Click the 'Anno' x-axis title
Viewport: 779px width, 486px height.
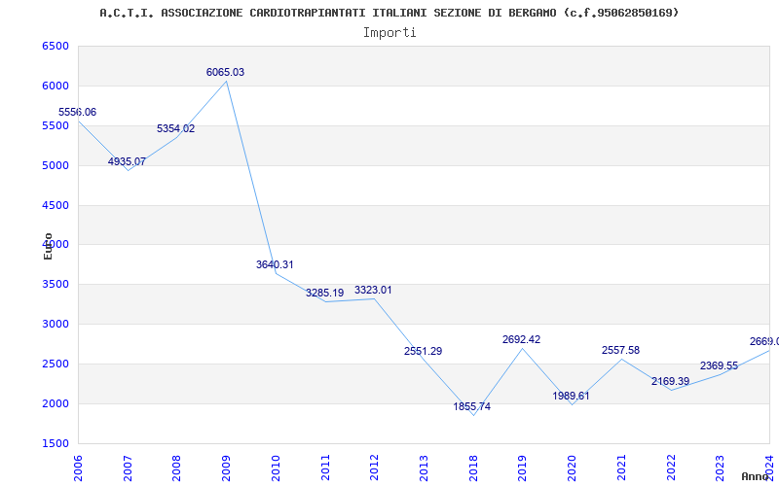tap(756, 476)
